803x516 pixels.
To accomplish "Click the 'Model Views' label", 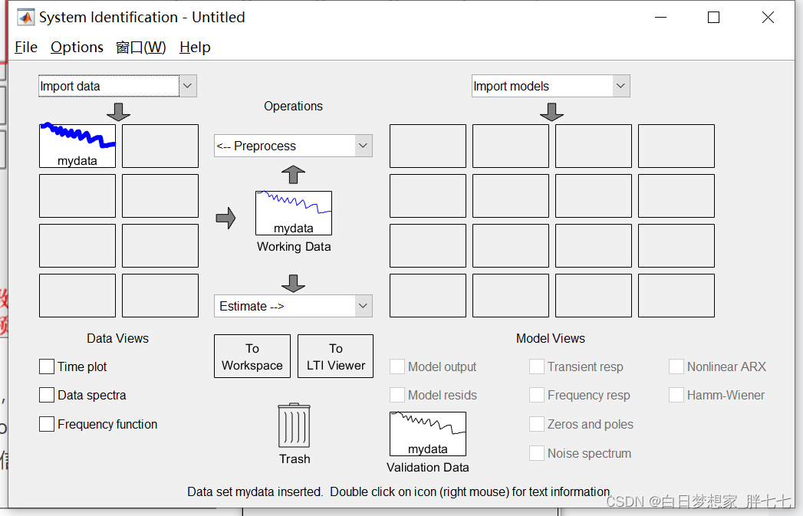I will [x=551, y=338].
